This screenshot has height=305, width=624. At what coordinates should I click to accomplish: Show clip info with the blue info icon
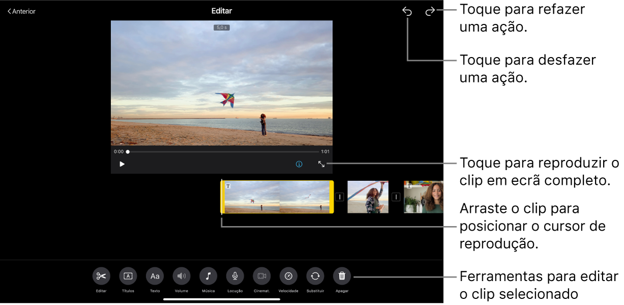pyautogui.click(x=299, y=164)
